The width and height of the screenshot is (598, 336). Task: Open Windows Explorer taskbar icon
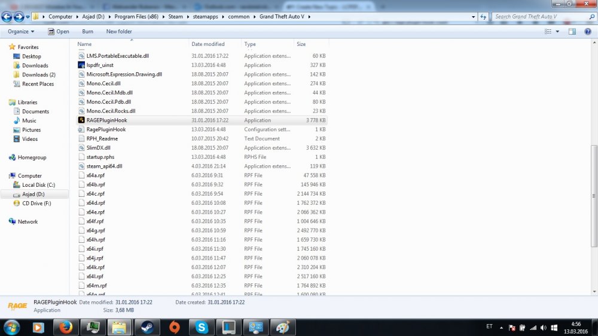tap(120, 327)
